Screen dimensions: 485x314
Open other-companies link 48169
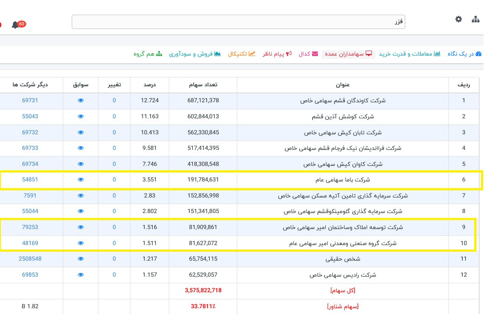click(x=30, y=243)
